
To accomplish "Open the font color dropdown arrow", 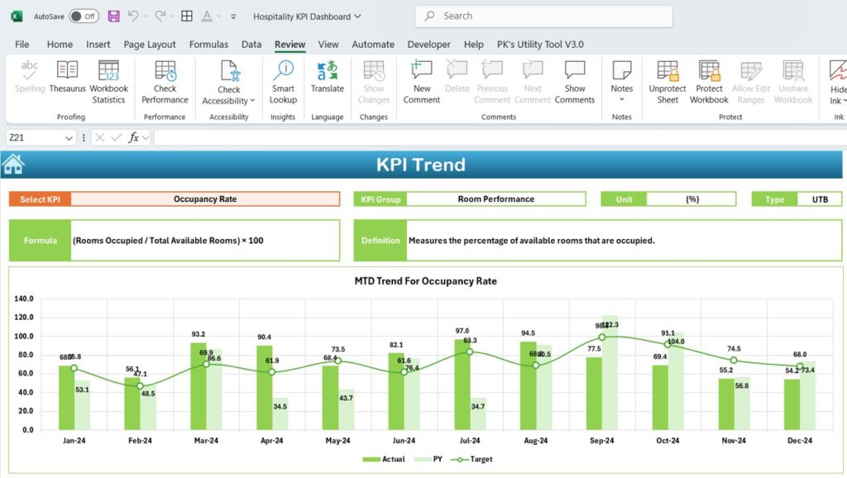I will pyautogui.click(x=218, y=17).
